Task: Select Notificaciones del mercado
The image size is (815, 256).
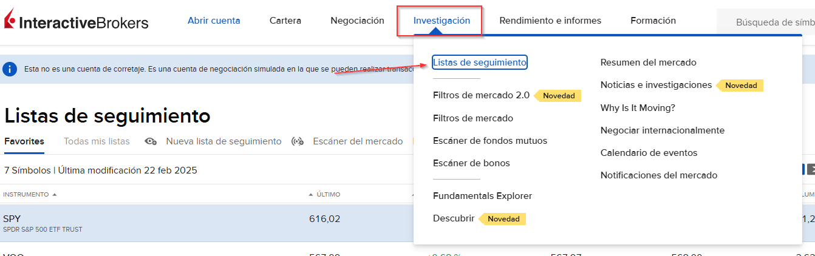Action: click(x=659, y=175)
